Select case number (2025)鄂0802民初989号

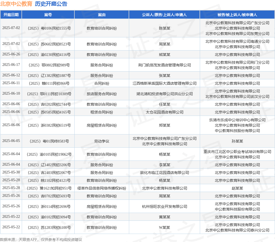49,65
